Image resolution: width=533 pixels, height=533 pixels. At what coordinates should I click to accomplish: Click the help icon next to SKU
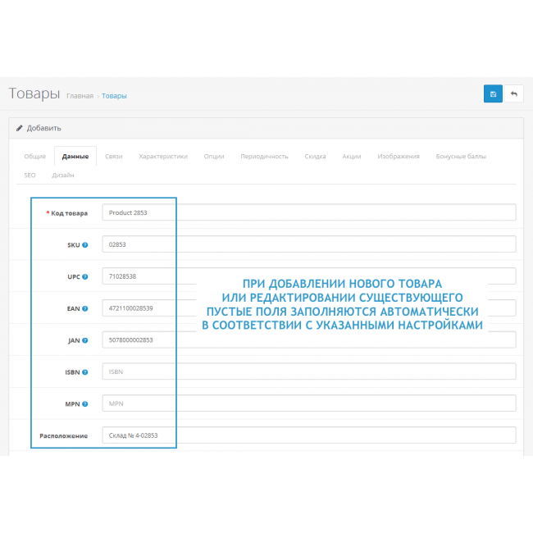(85, 244)
